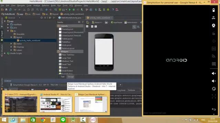Click the Synchronize toolbar icon

point(10,10)
